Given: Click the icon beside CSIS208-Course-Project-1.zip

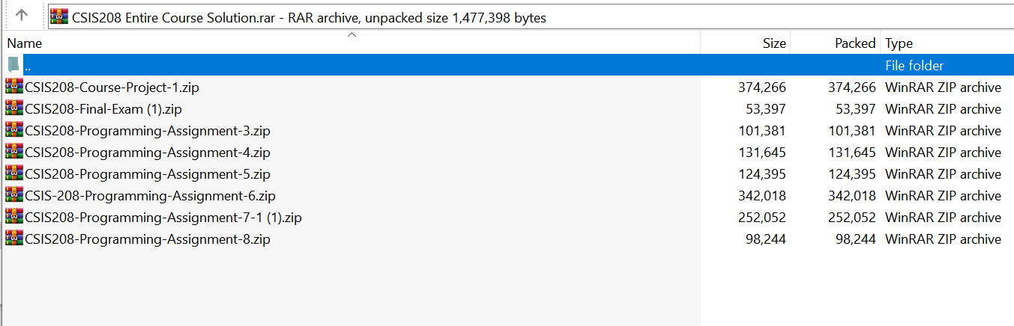Looking at the screenshot, I should pos(14,87).
